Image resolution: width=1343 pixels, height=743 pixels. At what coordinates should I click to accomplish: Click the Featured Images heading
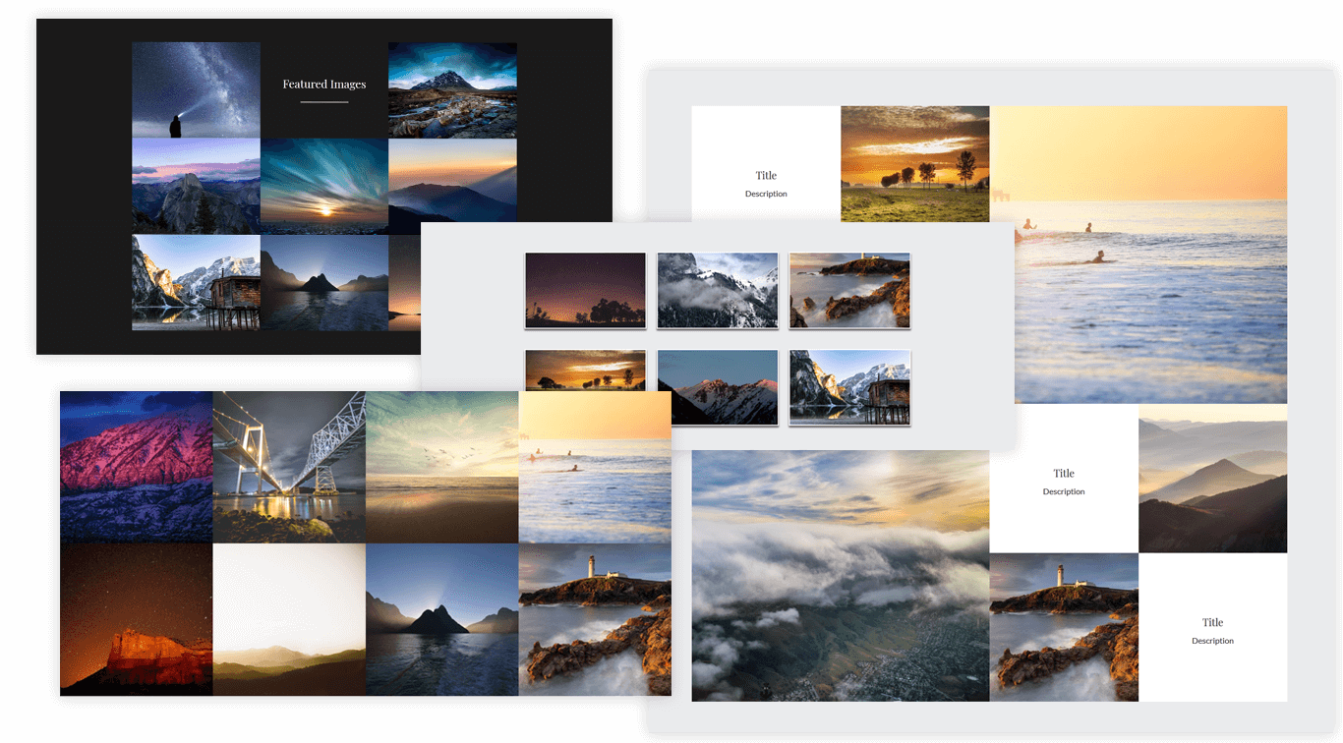[x=323, y=84]
